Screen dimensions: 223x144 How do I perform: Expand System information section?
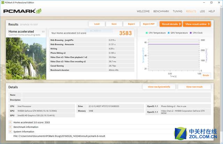pos(10,131)
